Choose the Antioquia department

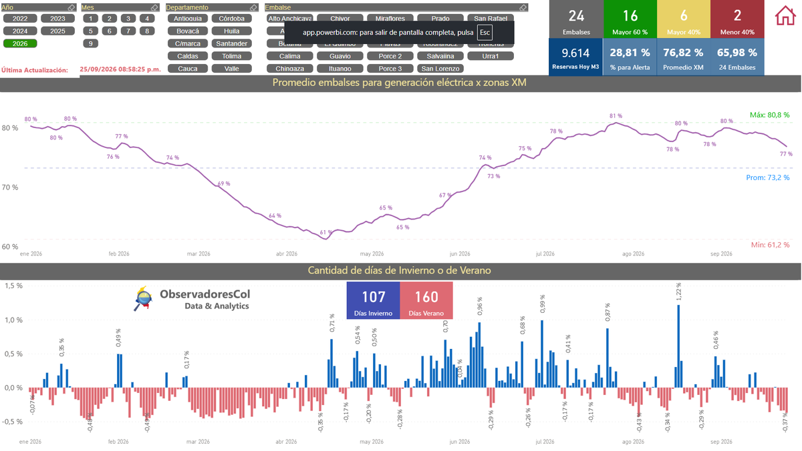[188, 19]
